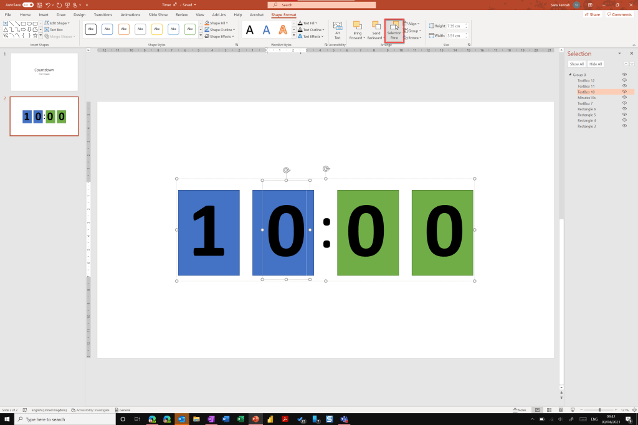Click the zoom slider in status bar
Viewport: 638px width, 425px height.
600,410
